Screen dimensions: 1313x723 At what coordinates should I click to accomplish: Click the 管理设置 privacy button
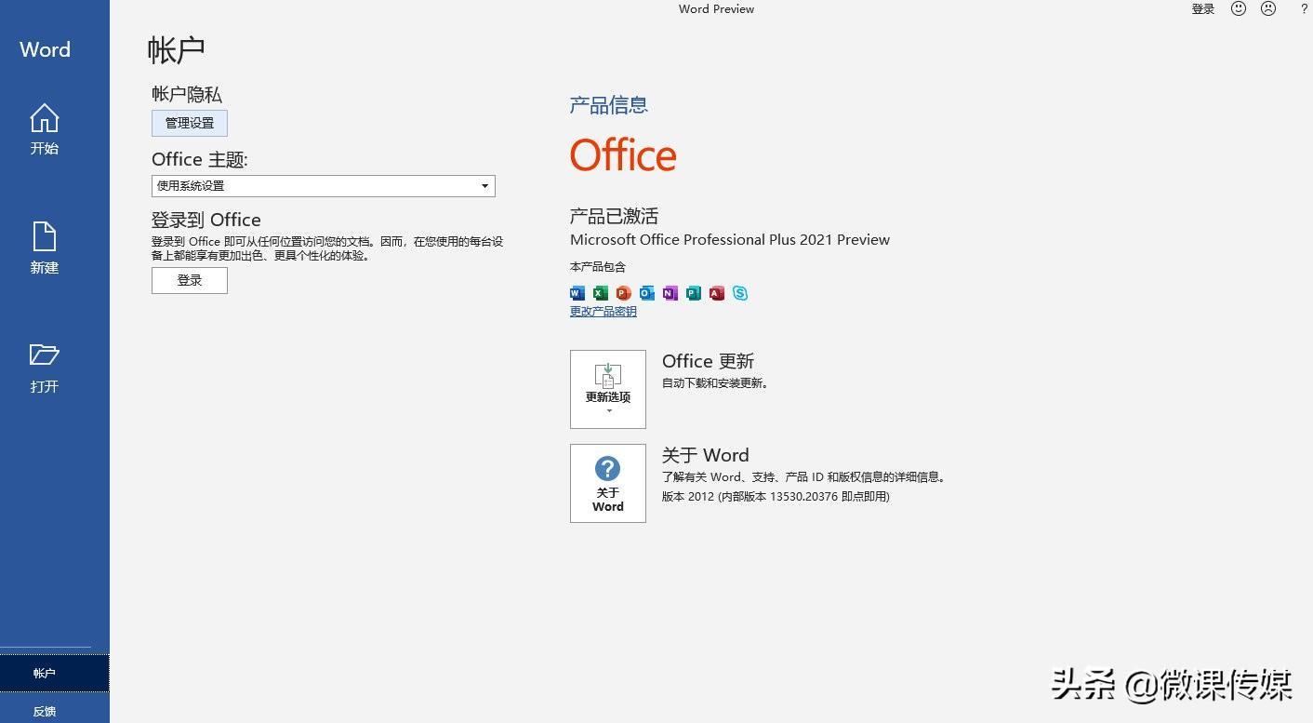tap(190, 123)
